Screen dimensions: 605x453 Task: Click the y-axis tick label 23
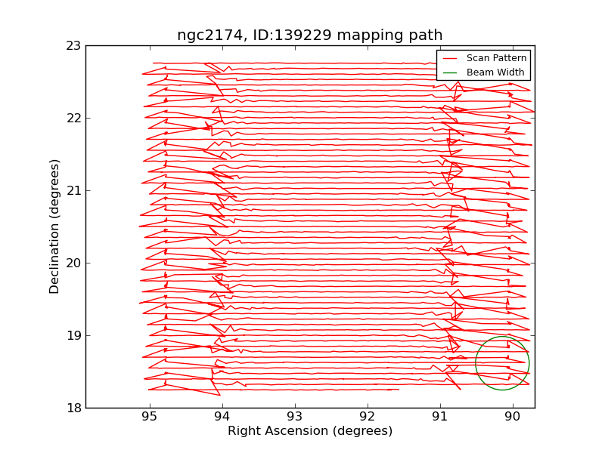[73, 45]
